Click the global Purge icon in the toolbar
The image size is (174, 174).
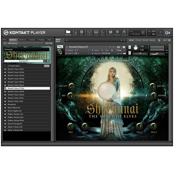click(x=124, y=33)
